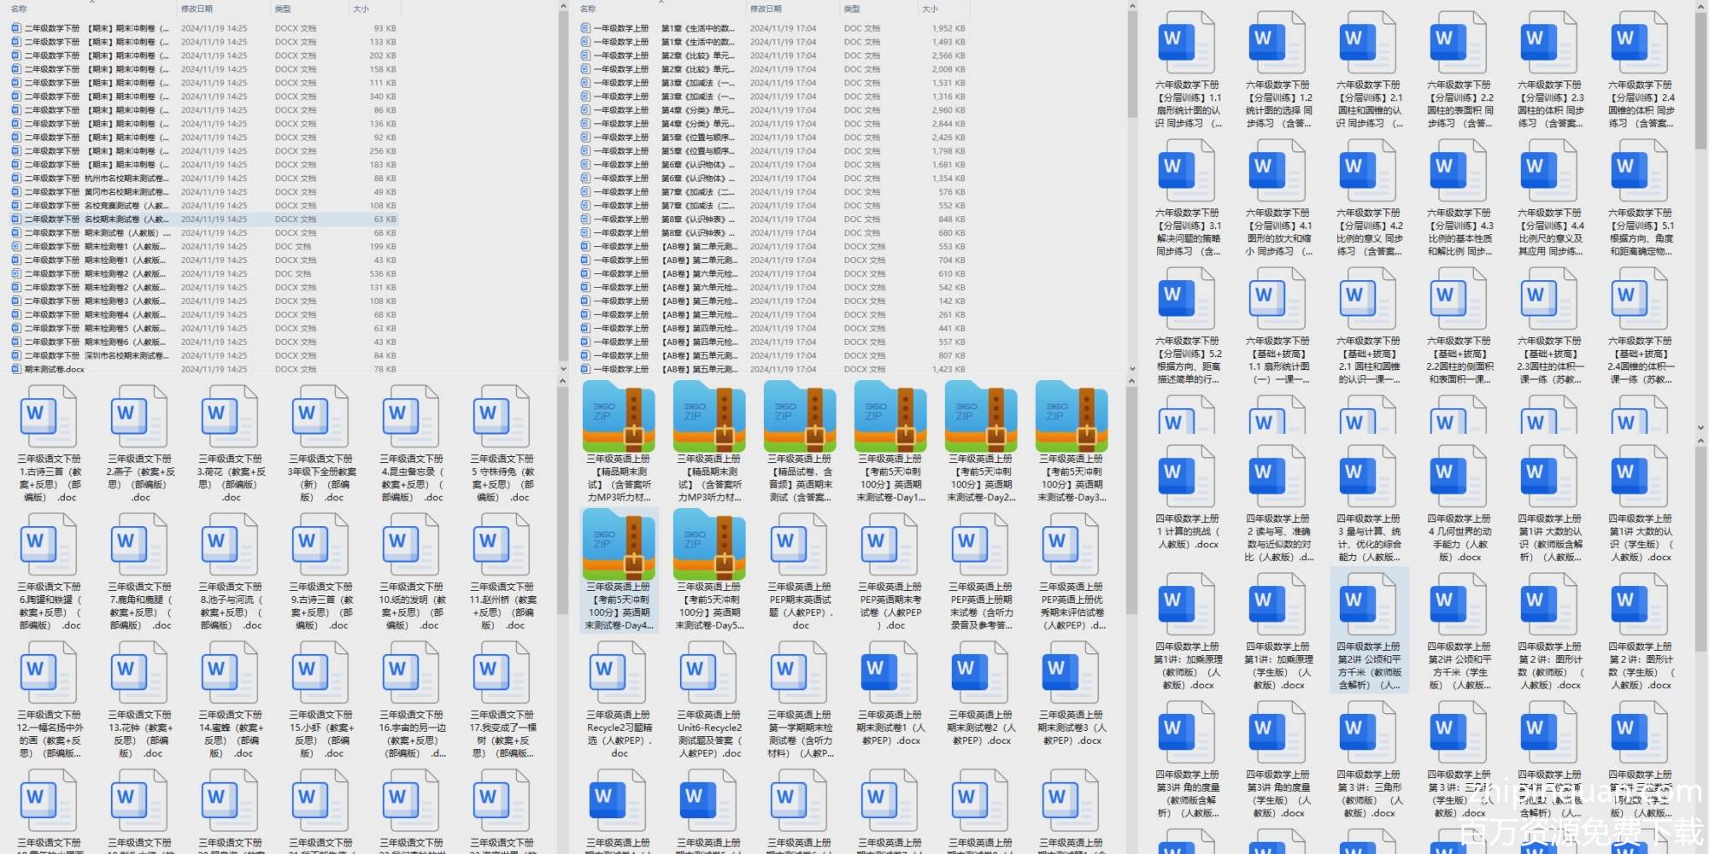The image size is (1709, 854).
Task: Click the left list's scroll down arrow
Action: (x=562, y=369)
